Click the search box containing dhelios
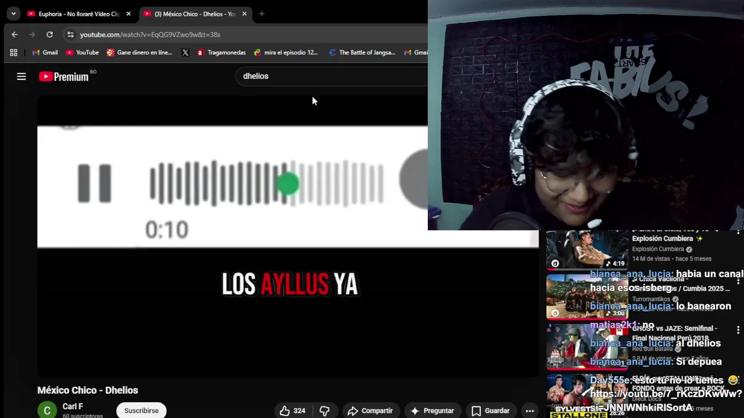744x418 pixels. click(331, 76)
